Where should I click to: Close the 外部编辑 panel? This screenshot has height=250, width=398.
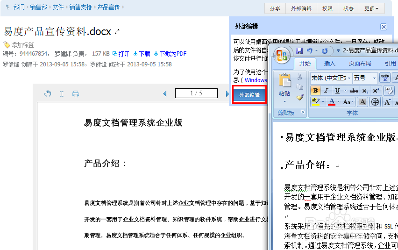tap(384, 27)
